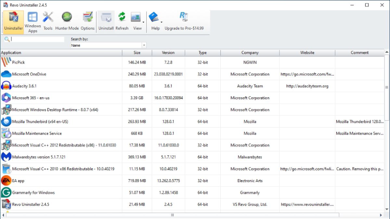
Task: Open the Tools toolbar icon
Action: click(x=48, y=22)
